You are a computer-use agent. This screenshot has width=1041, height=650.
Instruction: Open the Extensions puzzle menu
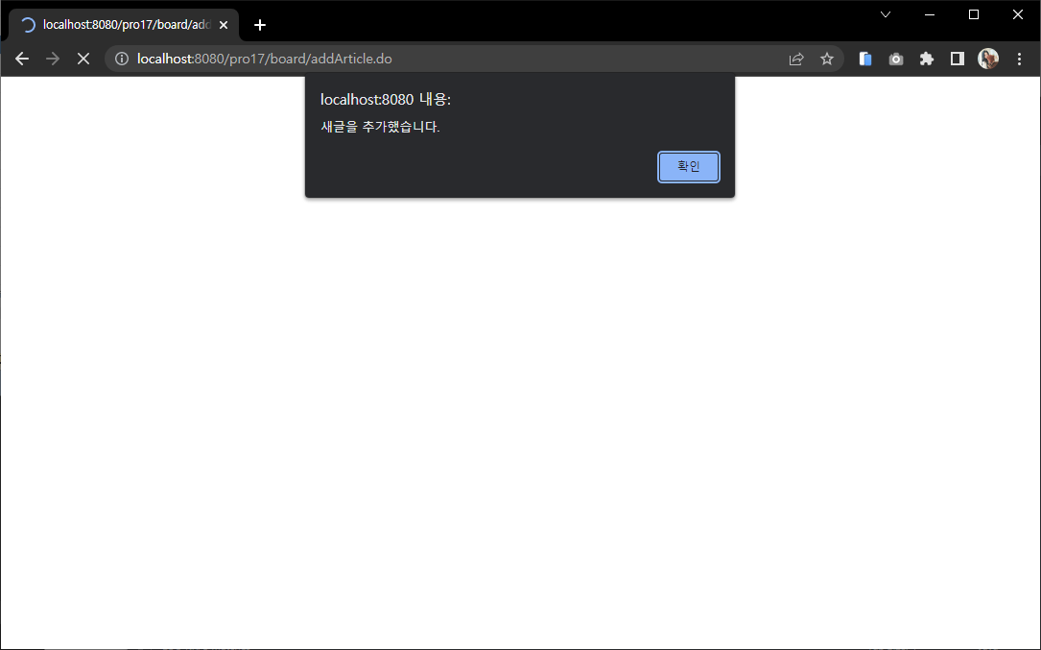926,60
